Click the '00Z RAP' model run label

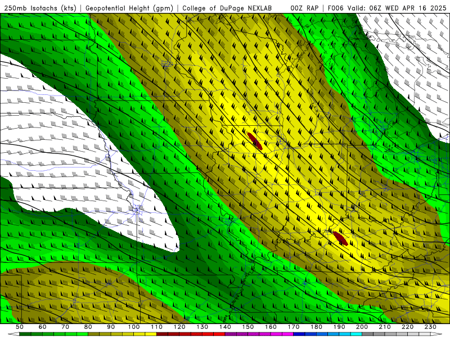click(304, 8)
